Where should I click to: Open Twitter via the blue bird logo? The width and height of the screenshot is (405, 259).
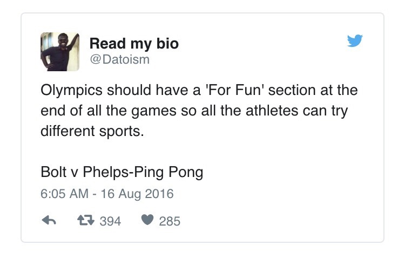[x=355, y=41]
